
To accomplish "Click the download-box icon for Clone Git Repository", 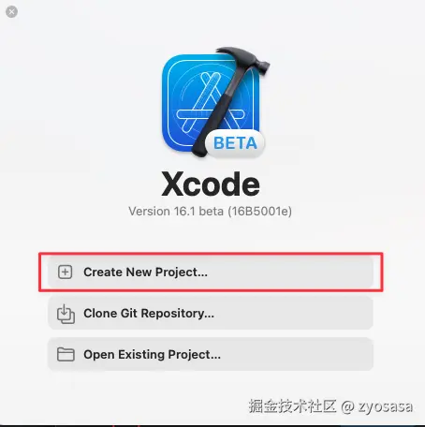I will (x=66, y=314).
